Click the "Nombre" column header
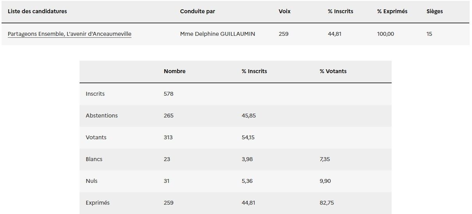The height and width of the screenshot is (214, 472). 174,72
